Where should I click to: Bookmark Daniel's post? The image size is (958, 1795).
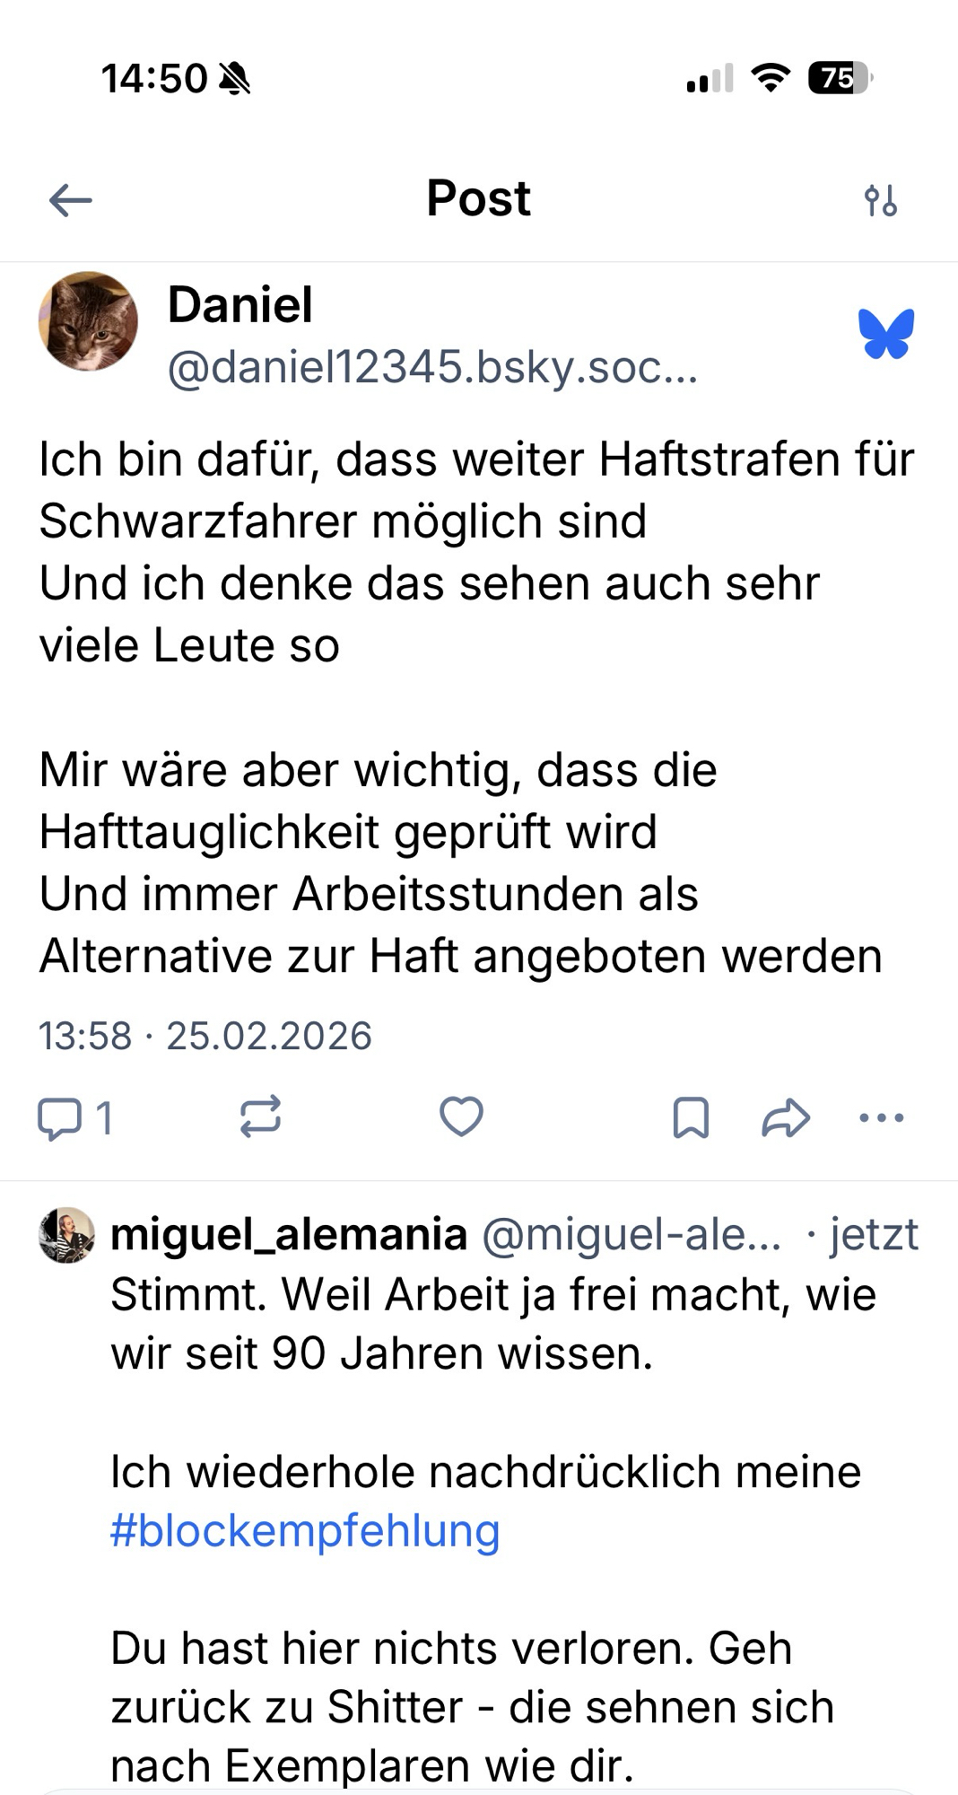691,1118
